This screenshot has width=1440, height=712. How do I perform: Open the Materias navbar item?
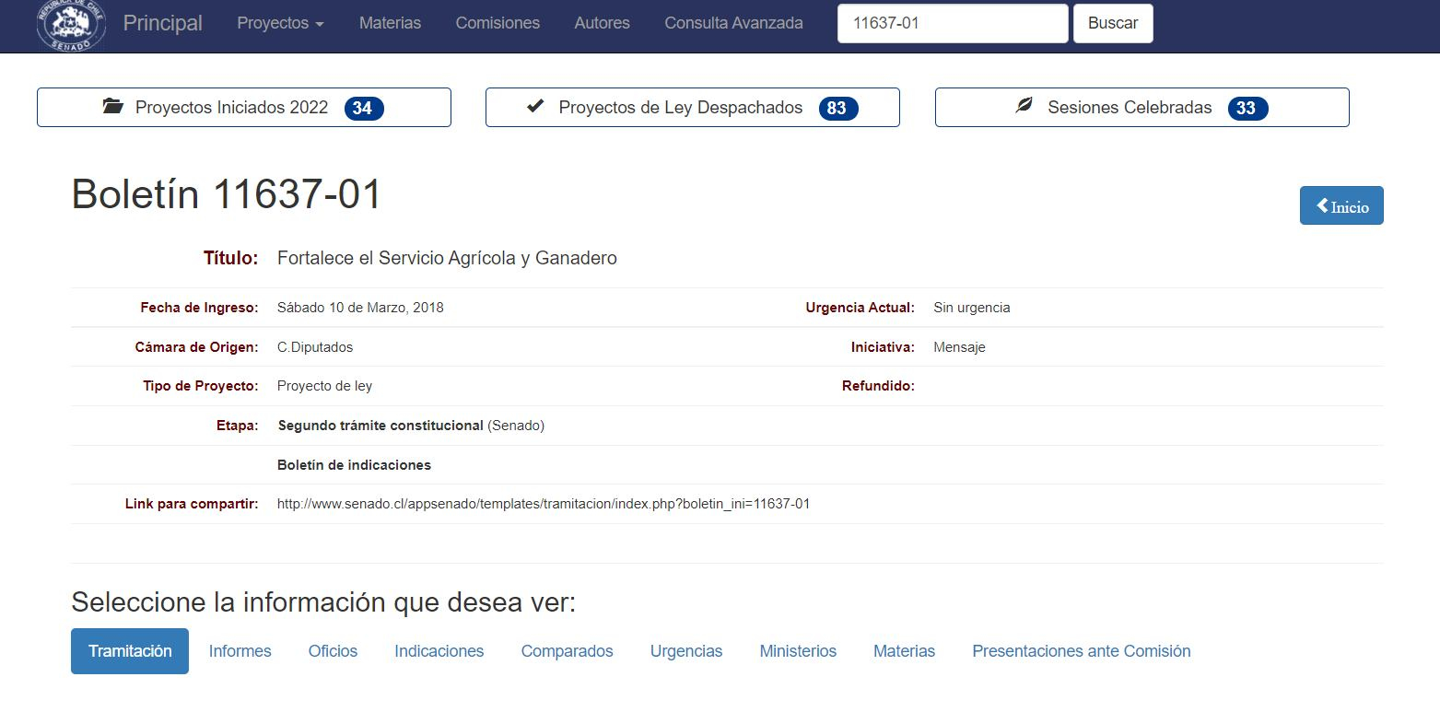tap(390, 23)
